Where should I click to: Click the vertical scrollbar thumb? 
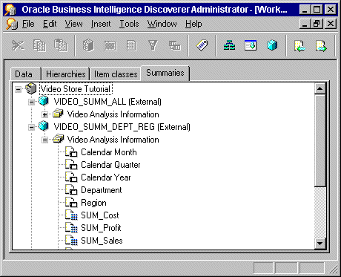tap(320, 140)
